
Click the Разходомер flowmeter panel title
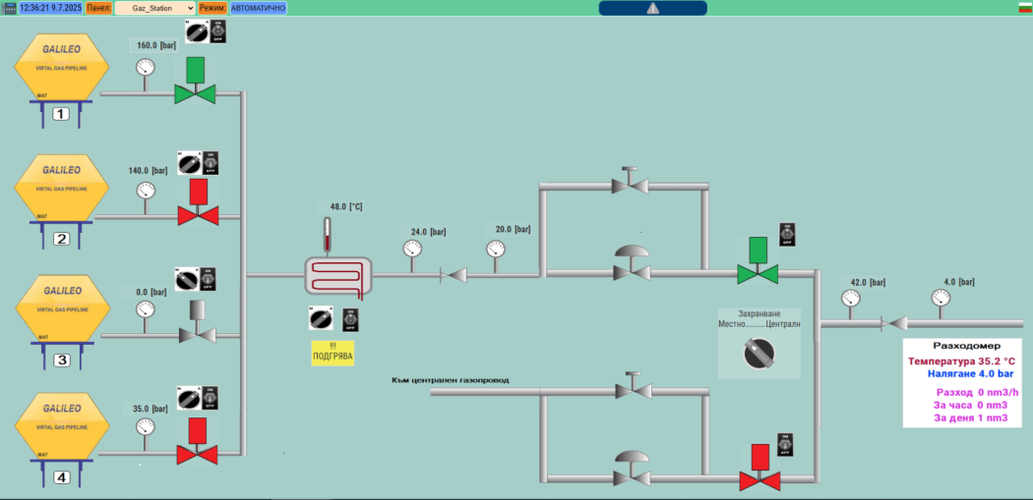[966, 346]
